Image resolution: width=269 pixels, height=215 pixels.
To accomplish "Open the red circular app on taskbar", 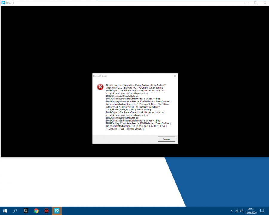I will 46,211.
